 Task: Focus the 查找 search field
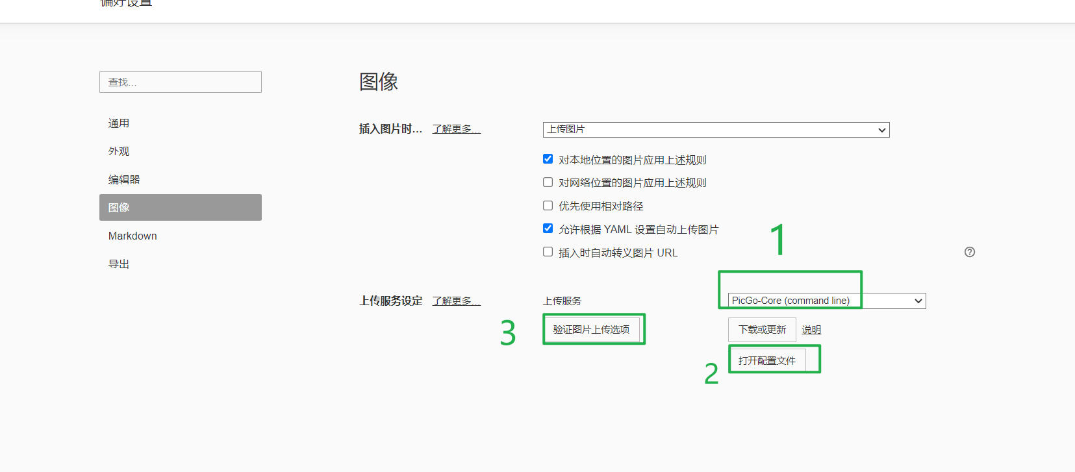click(181, 82)
